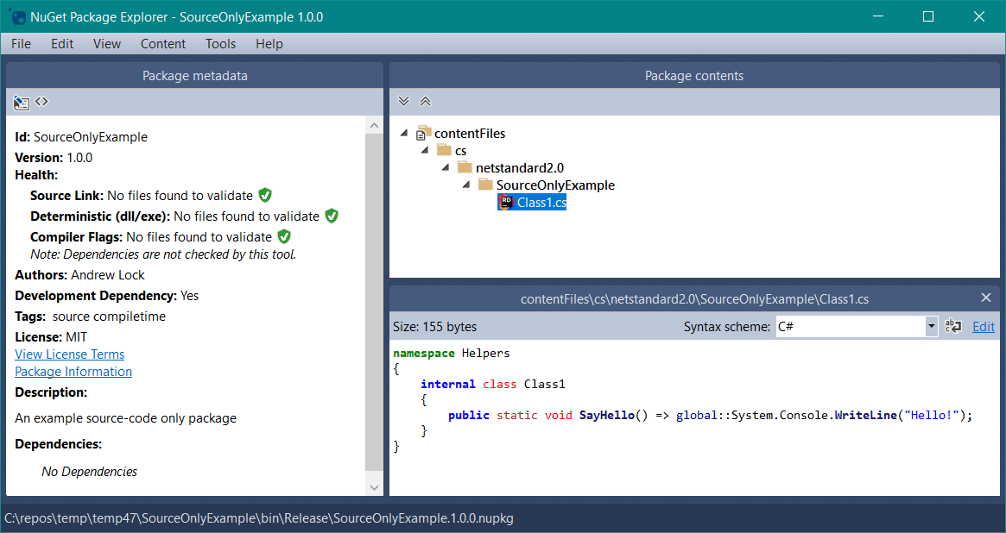Viewport: 1006px width, 533px height.
Task: Close the file viewer pane
Action: (986, 298)
